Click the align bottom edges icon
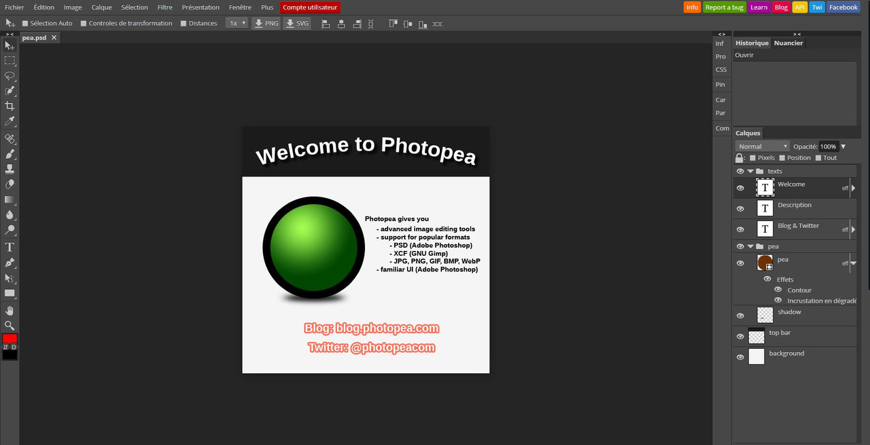The width and height of the screenshot is (870, 445). [x=423, y=24]
